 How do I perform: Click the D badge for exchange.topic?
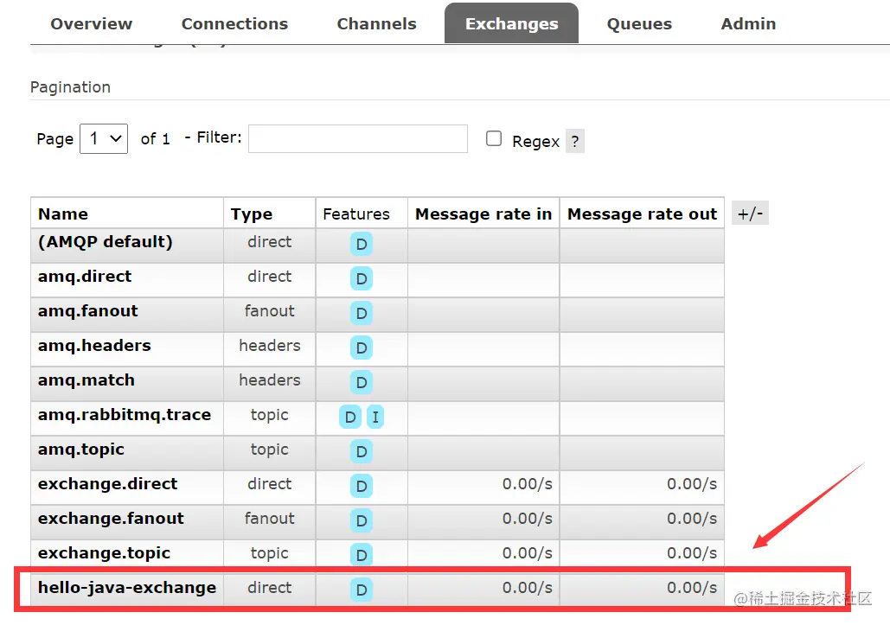361,555
